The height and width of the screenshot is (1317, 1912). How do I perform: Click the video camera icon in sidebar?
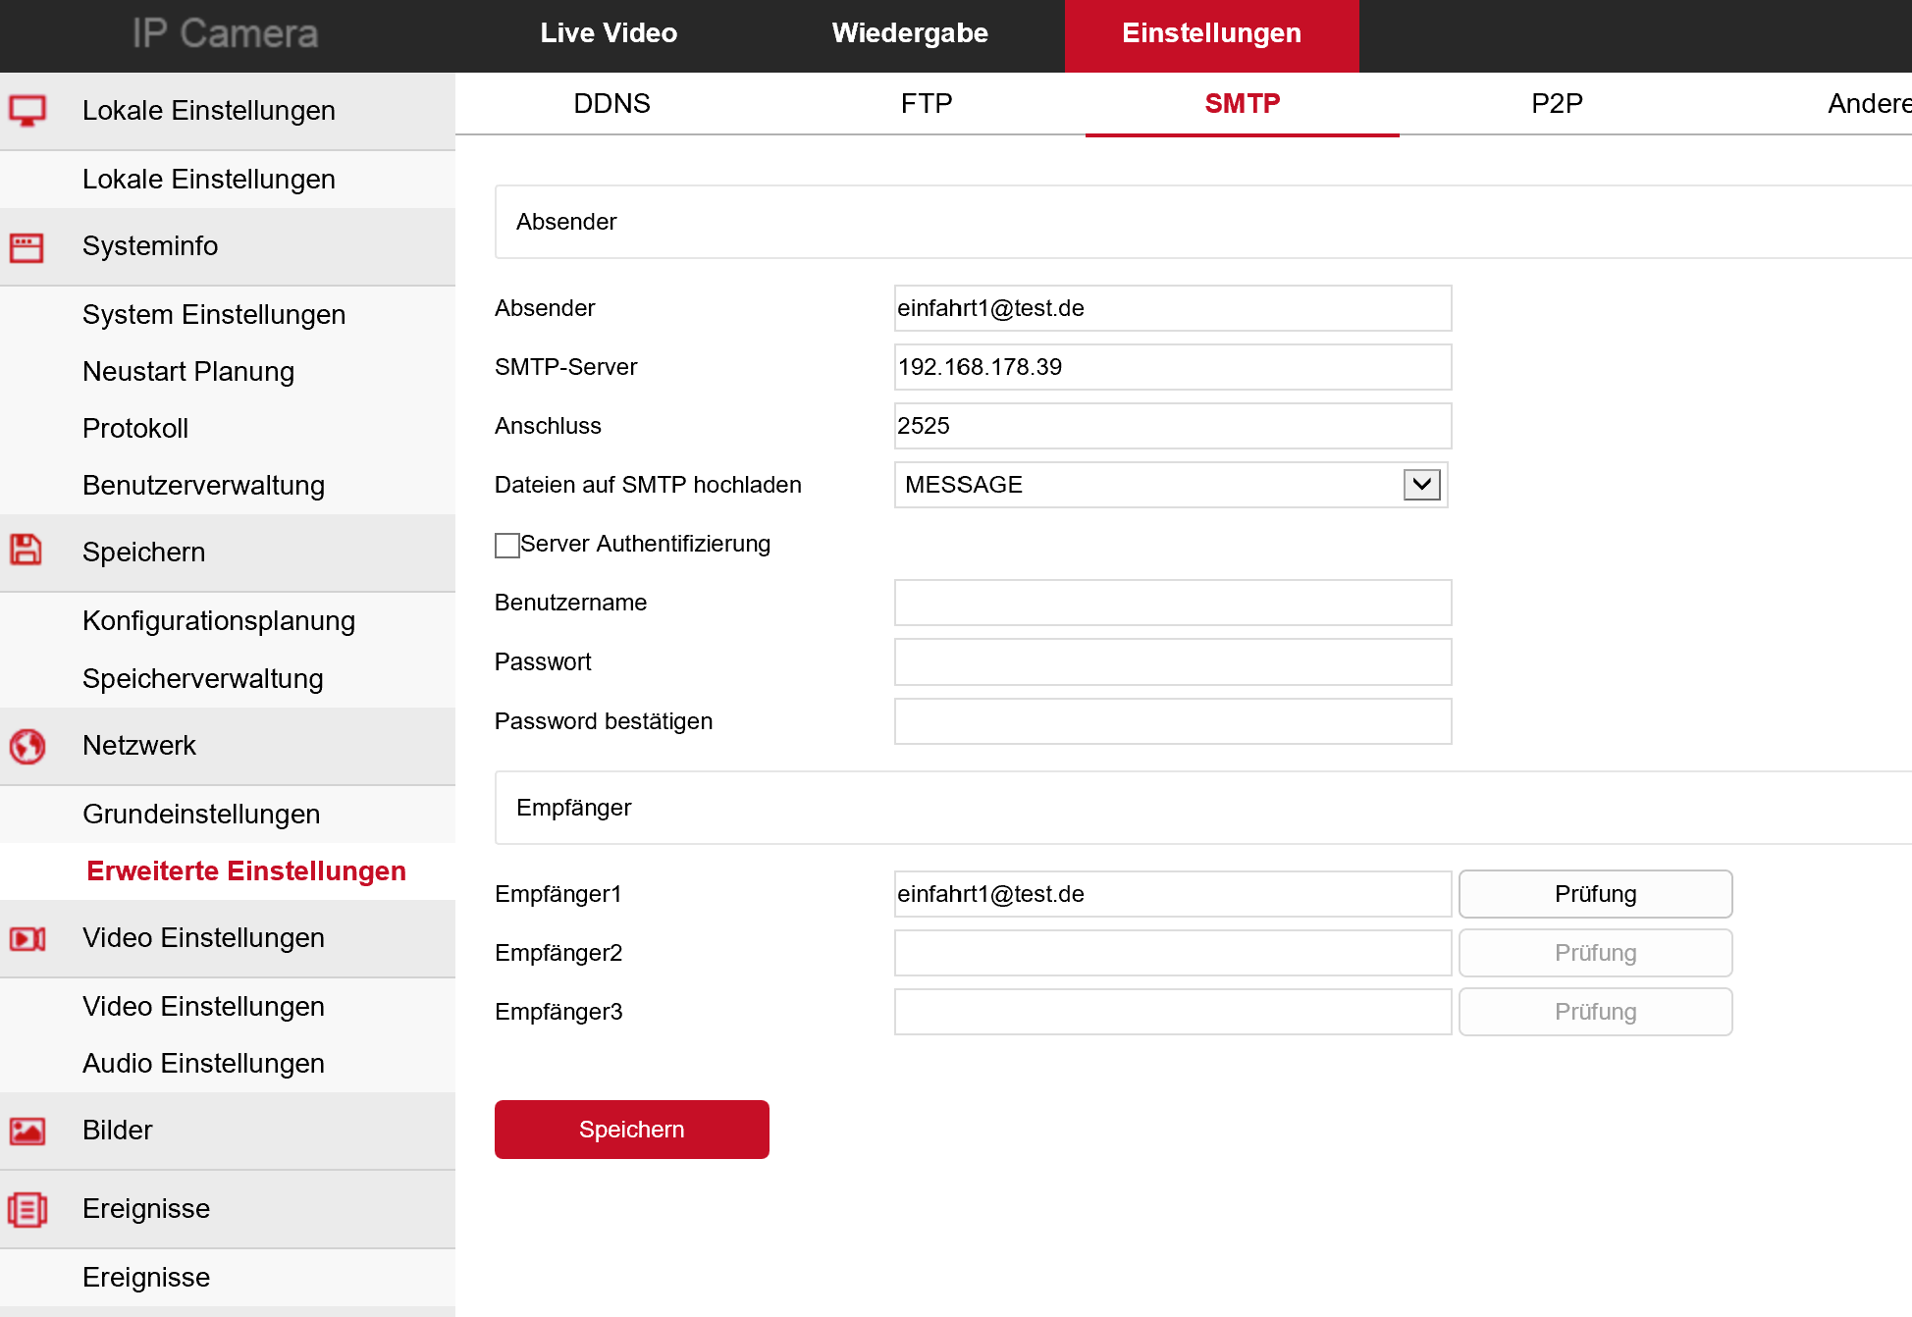27,938
